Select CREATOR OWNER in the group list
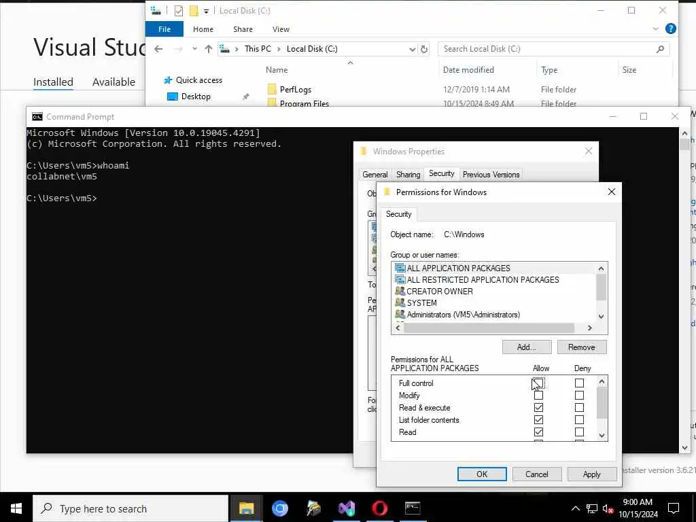The height and width of the screenshot is (522, 696). pos(440,291)
